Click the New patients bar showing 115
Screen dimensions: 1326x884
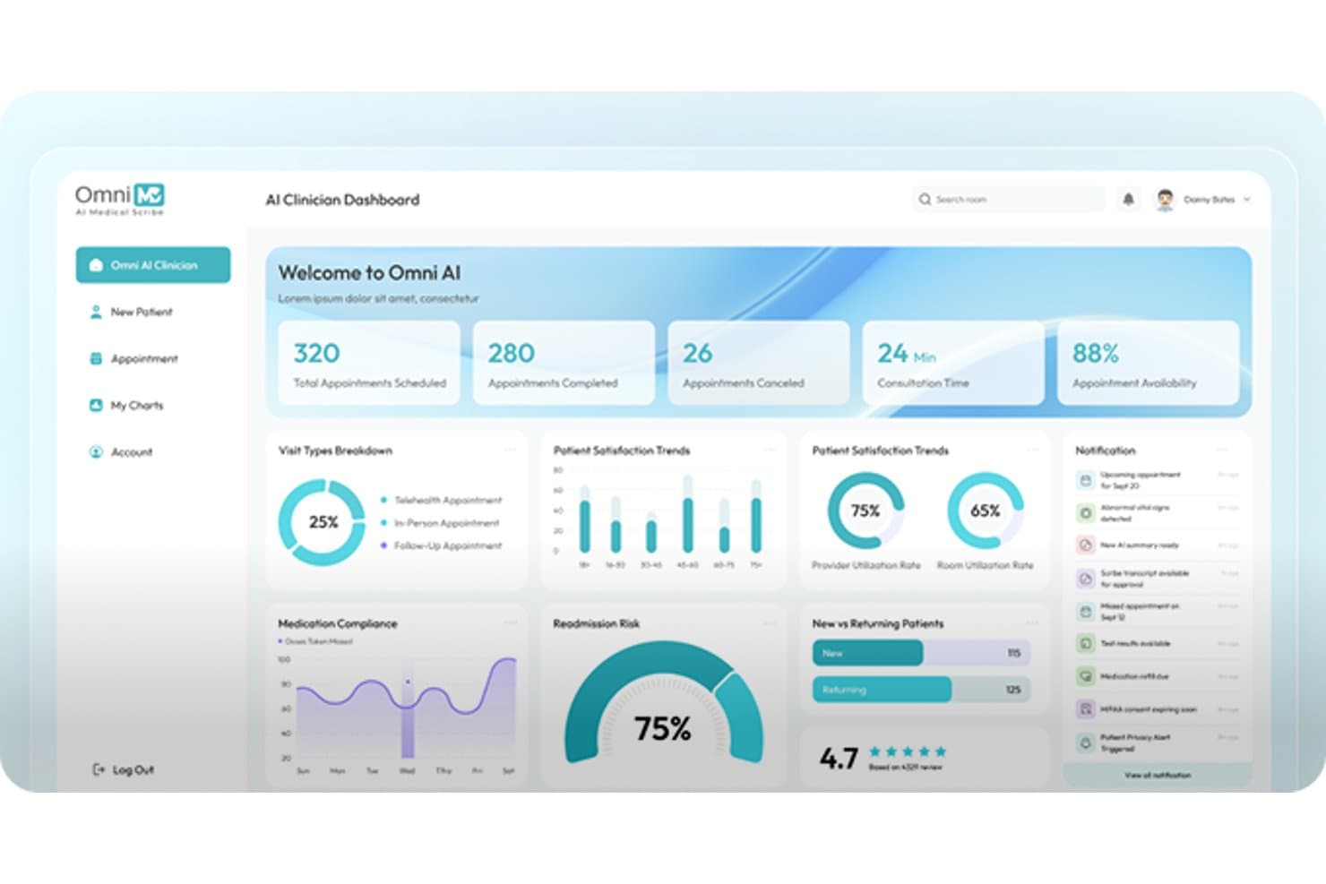921,653
